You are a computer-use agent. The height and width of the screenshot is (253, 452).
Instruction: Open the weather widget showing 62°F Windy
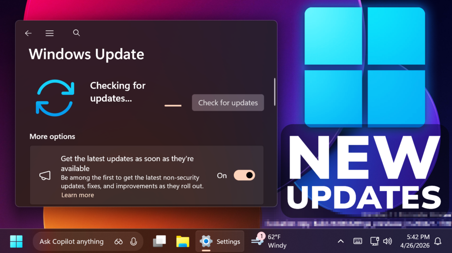click(269, 241)
